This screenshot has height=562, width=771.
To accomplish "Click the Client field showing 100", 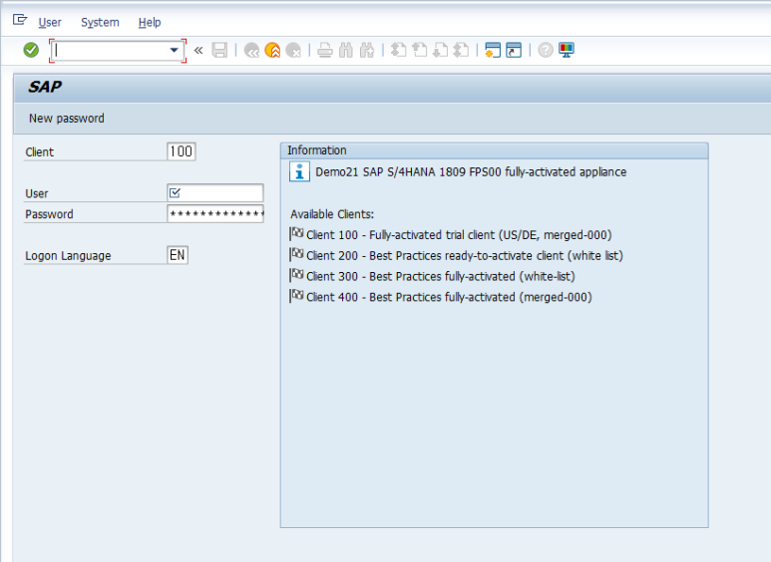I will click(x=182, y=151).
